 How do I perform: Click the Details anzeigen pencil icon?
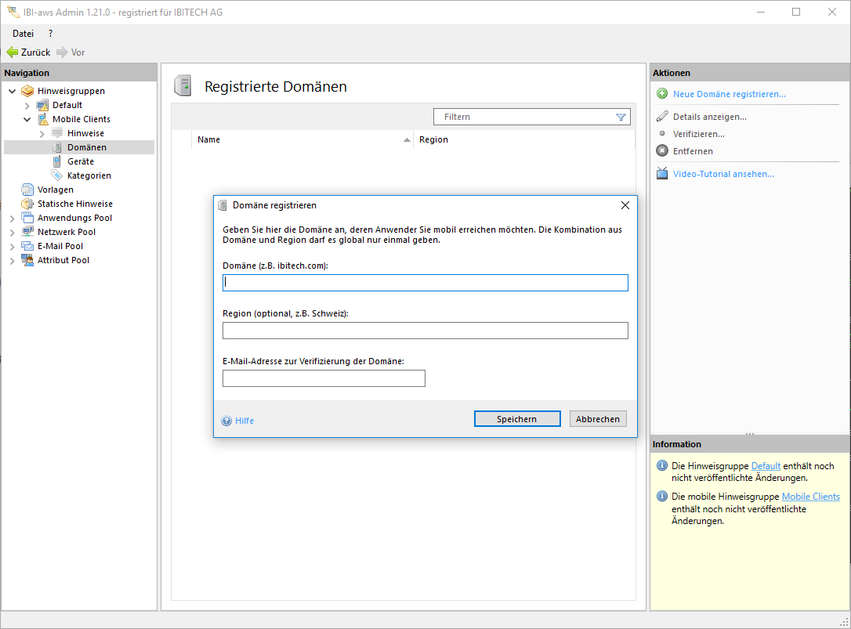[662, 117]
